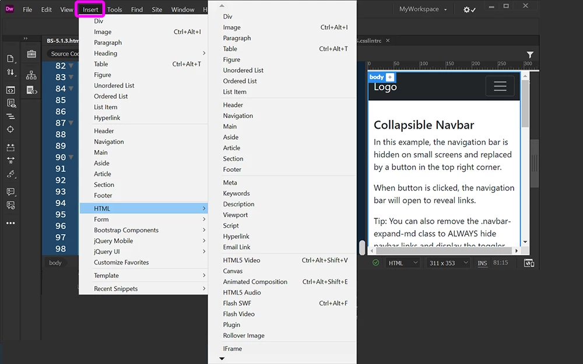Collapse code fold at line 83

pos(71,77)
